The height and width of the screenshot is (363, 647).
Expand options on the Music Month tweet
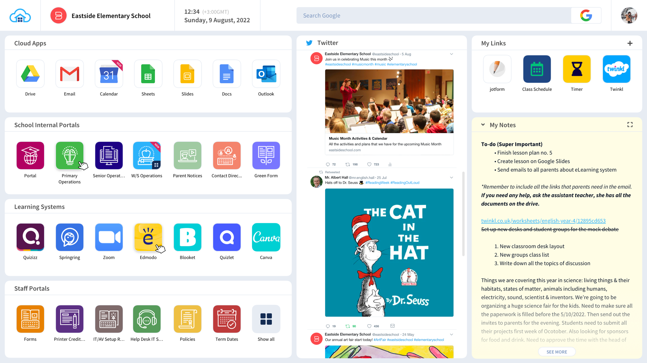[x=451, y=54]
